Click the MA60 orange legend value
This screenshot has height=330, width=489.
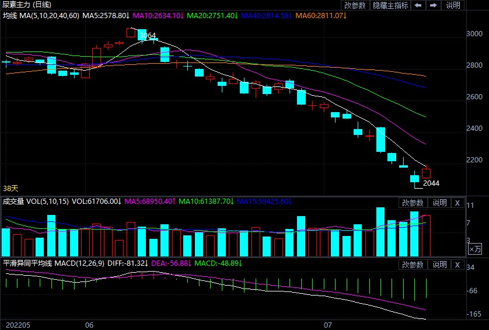click(319, 15)
